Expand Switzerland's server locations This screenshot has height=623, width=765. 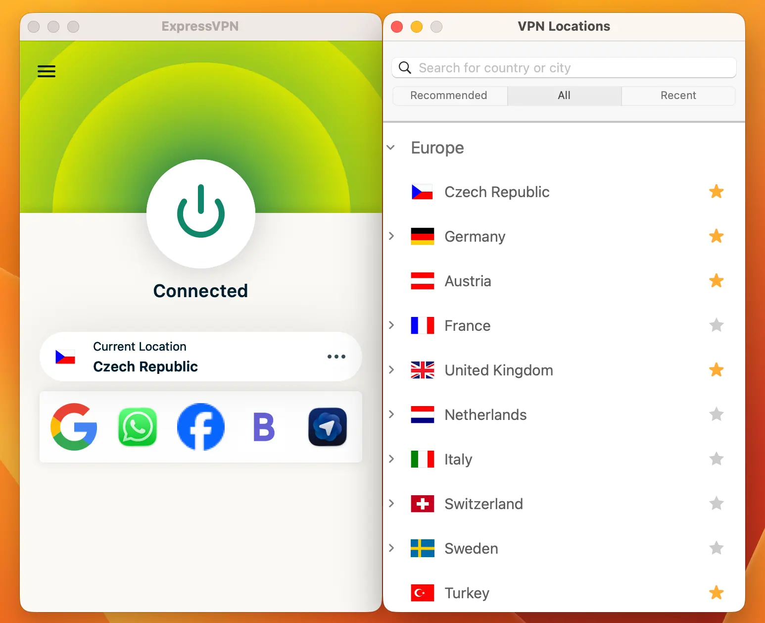391,504
